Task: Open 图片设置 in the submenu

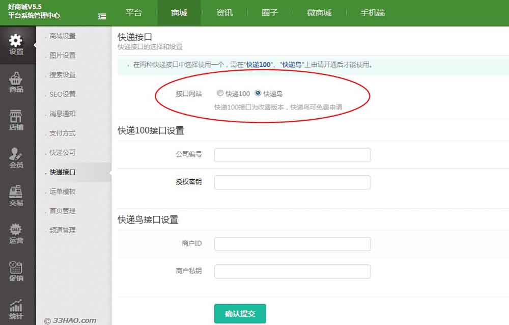Action: pos(62,56)
